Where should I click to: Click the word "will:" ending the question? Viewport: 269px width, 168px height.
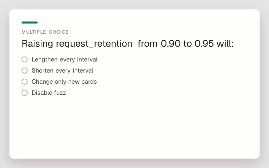pyautogui.click(x=225, y=44)
